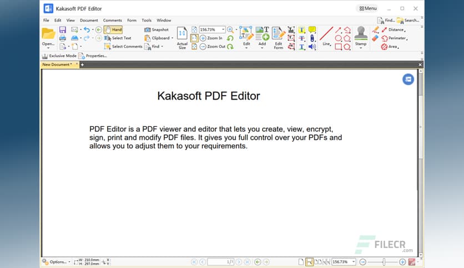Select the Strikeout Text tool
Image resolution: width=464 pixels, height=268 pixels.
301,38
